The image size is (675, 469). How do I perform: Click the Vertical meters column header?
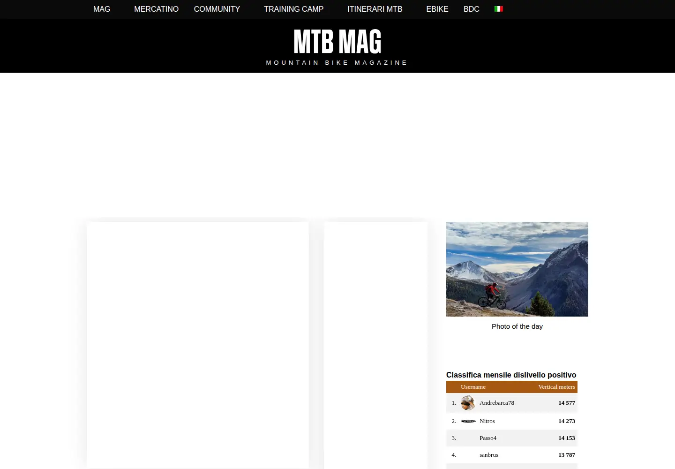[556, 387]
